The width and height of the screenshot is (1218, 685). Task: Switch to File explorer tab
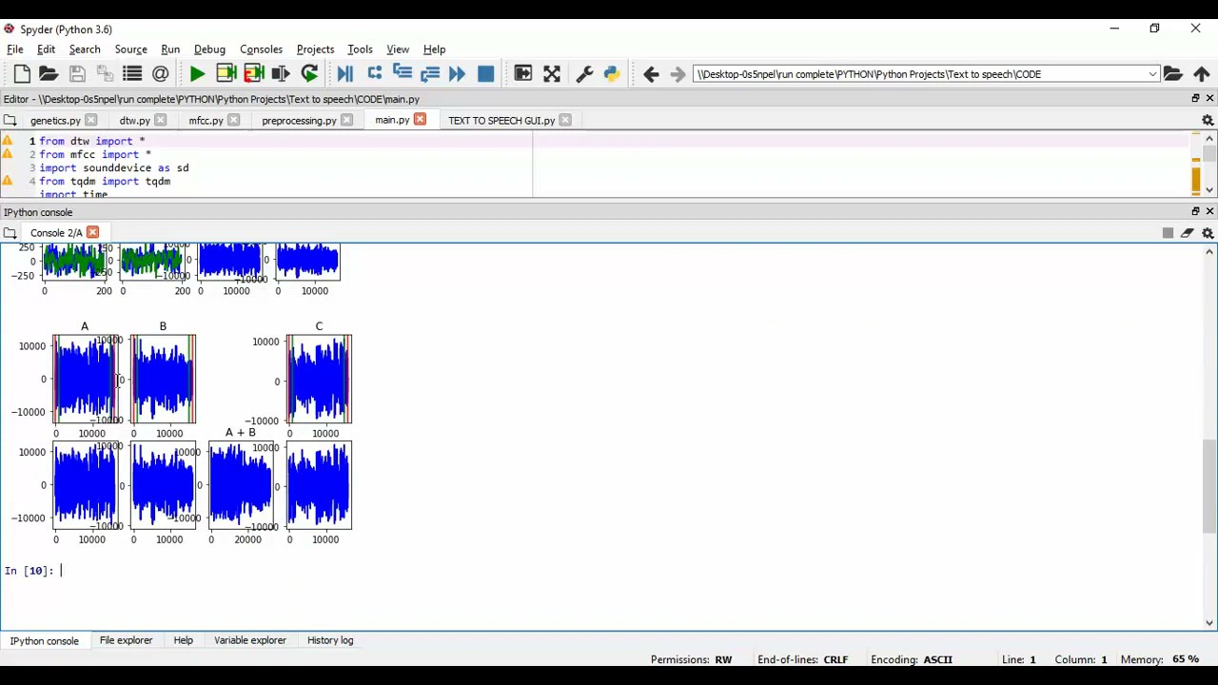pyautogui.click(x=126, y=640)
